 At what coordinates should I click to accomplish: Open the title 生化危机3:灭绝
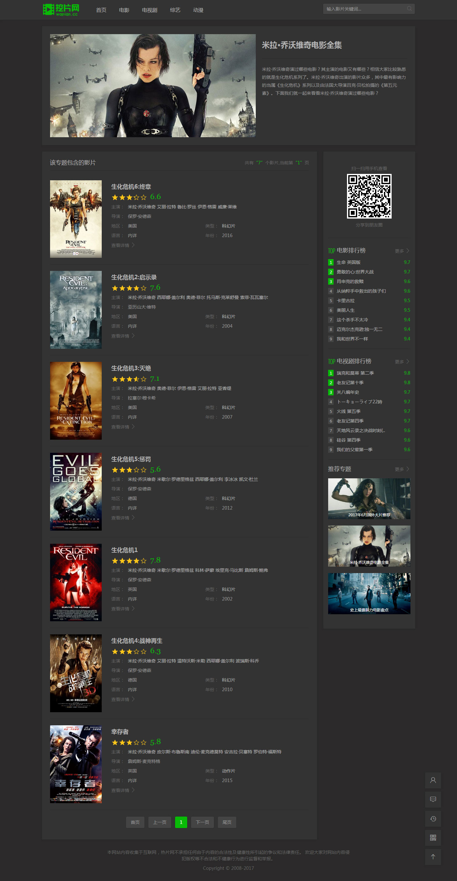[x=131, y=368]
